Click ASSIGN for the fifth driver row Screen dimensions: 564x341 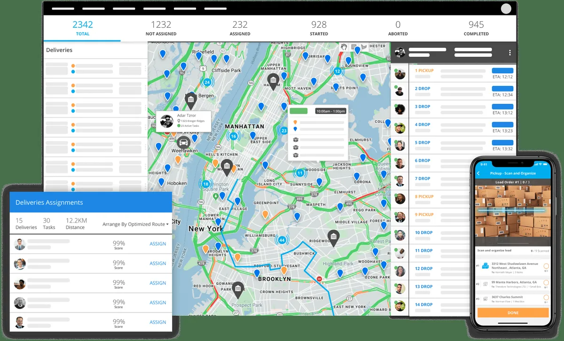click(158, 322)
